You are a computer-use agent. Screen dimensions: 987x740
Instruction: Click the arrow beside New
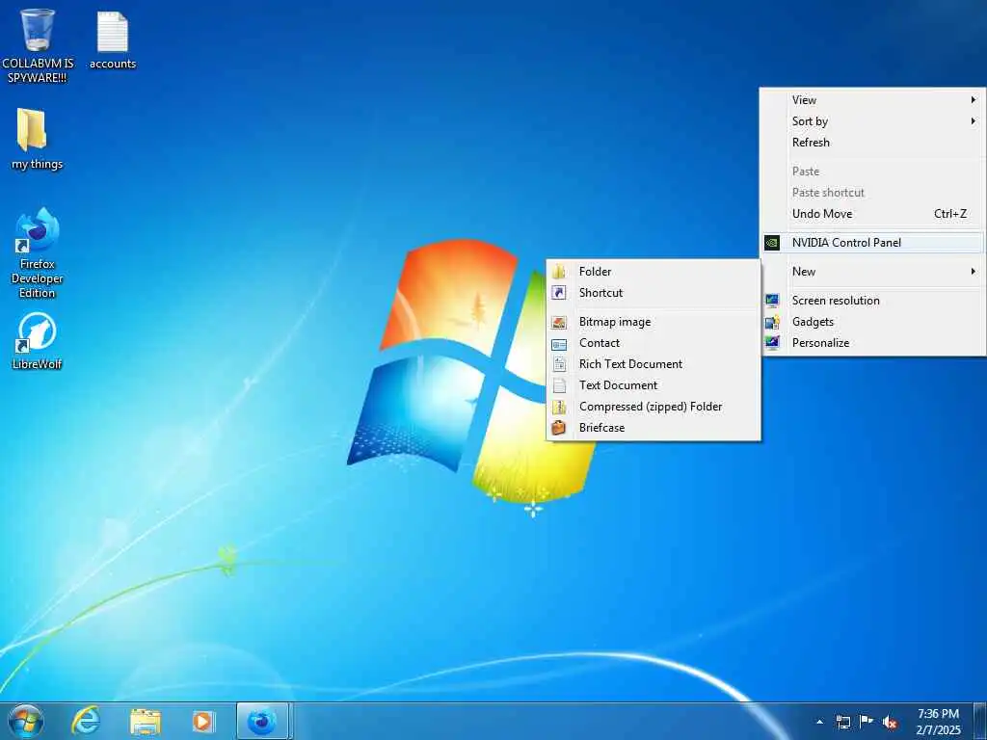tap(974, 272)
